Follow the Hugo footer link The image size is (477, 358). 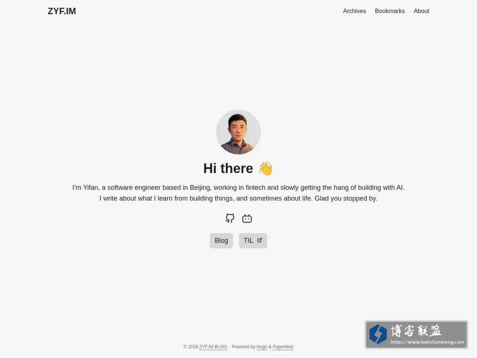tap(262, 347)
